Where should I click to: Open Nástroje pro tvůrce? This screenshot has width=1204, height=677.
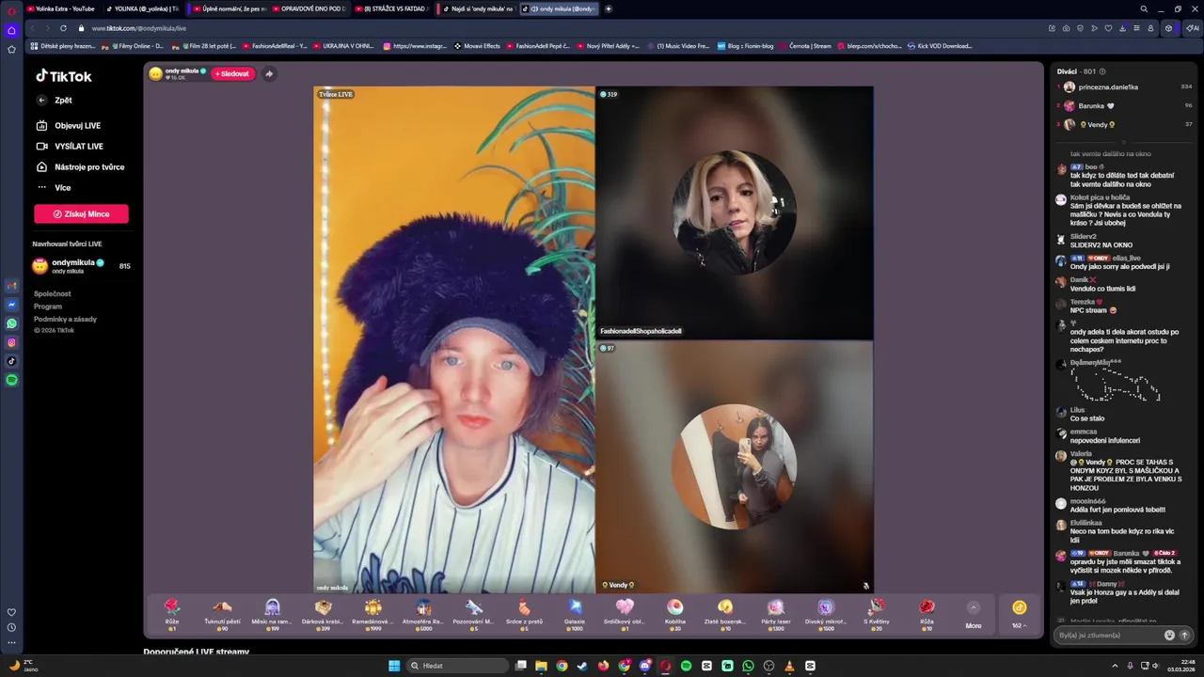(x=80, y=166)
